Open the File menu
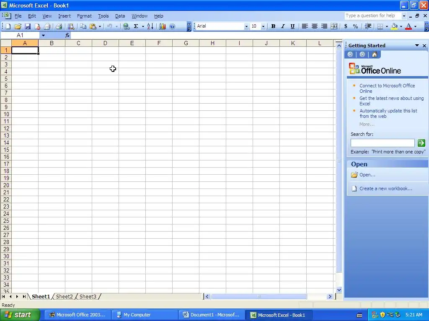Screen dimensions: 429x321 point(18,16)
